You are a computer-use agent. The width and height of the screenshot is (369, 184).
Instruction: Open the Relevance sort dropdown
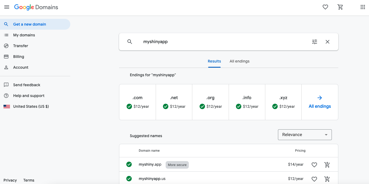click(305, 135)
